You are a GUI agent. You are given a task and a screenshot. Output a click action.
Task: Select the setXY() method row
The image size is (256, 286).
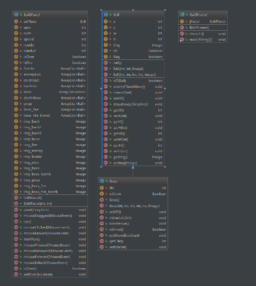point(133,212)
